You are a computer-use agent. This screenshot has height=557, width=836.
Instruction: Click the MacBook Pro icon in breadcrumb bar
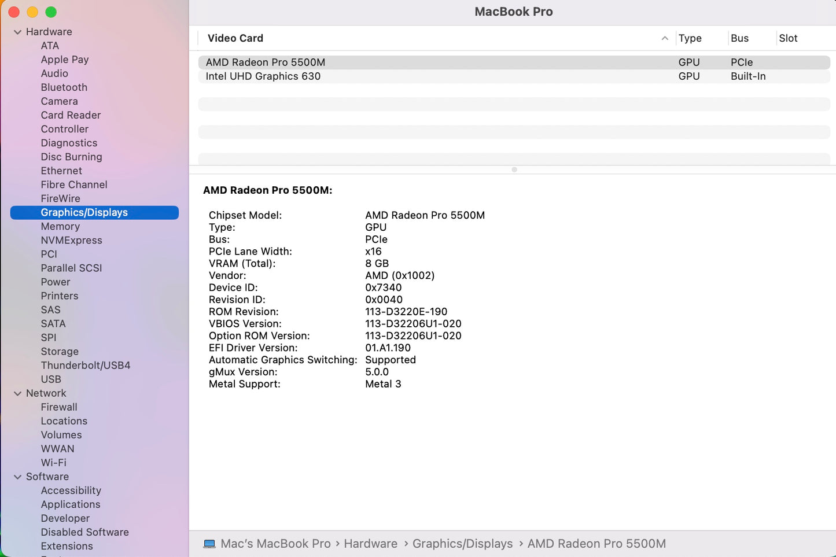click(209, 544)
